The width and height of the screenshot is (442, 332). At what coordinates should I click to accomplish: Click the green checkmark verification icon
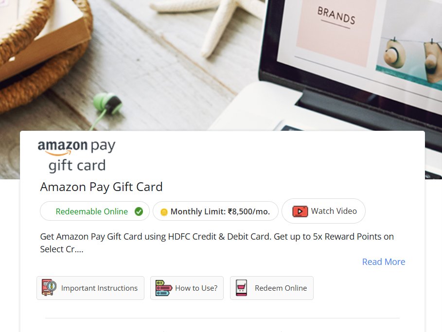139,211
